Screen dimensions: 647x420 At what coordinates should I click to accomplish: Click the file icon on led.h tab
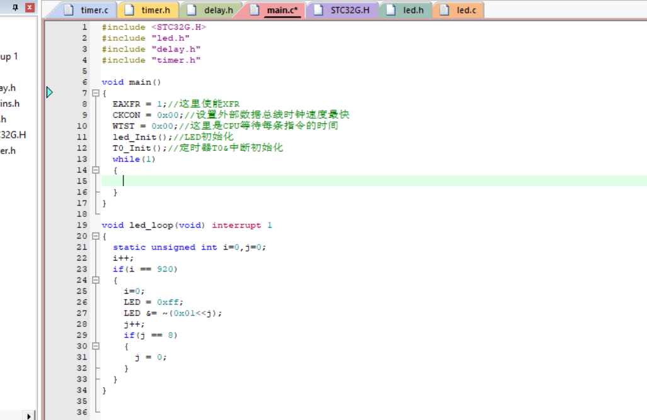[x=391, y=10]
